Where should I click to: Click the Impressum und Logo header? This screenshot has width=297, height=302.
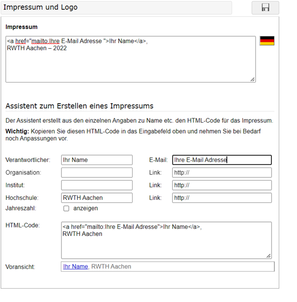coord(116,8)
